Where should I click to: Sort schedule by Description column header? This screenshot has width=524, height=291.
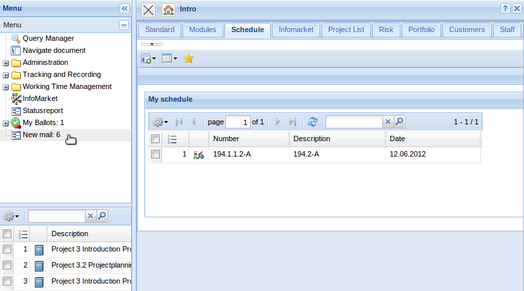tap(337, 139)
